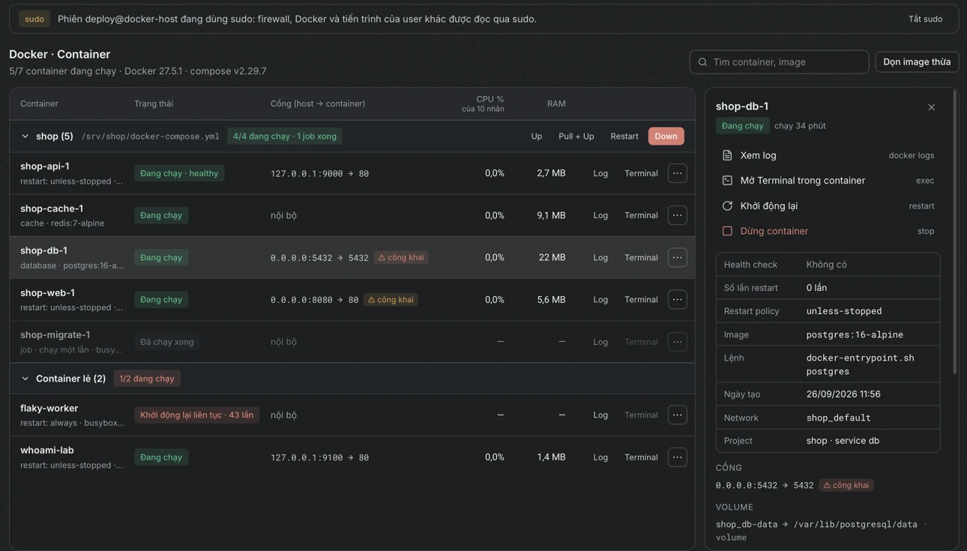Click the Xem log document icon
Viewport: 967px width, 551px height.
point(727,155)
